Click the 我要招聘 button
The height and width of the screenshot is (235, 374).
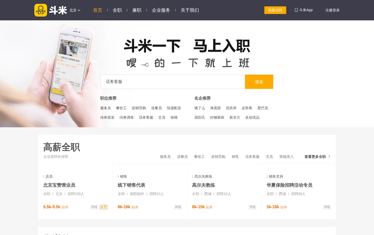[x=275, y=10]
